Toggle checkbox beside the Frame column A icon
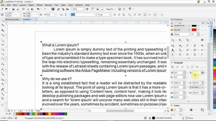The height and width of the screenshot is (121, 216). 195,110
